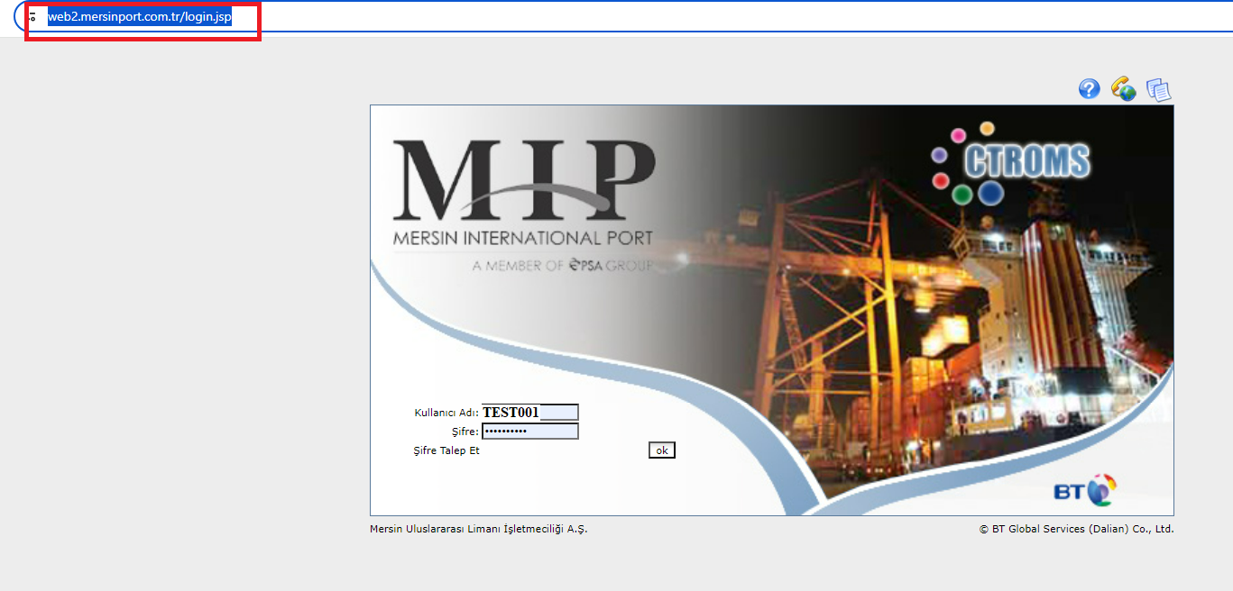Click the CTROMS logo text
Image resolution: width=1233 pixels, height=591 pixels.
pos(1026,162)
